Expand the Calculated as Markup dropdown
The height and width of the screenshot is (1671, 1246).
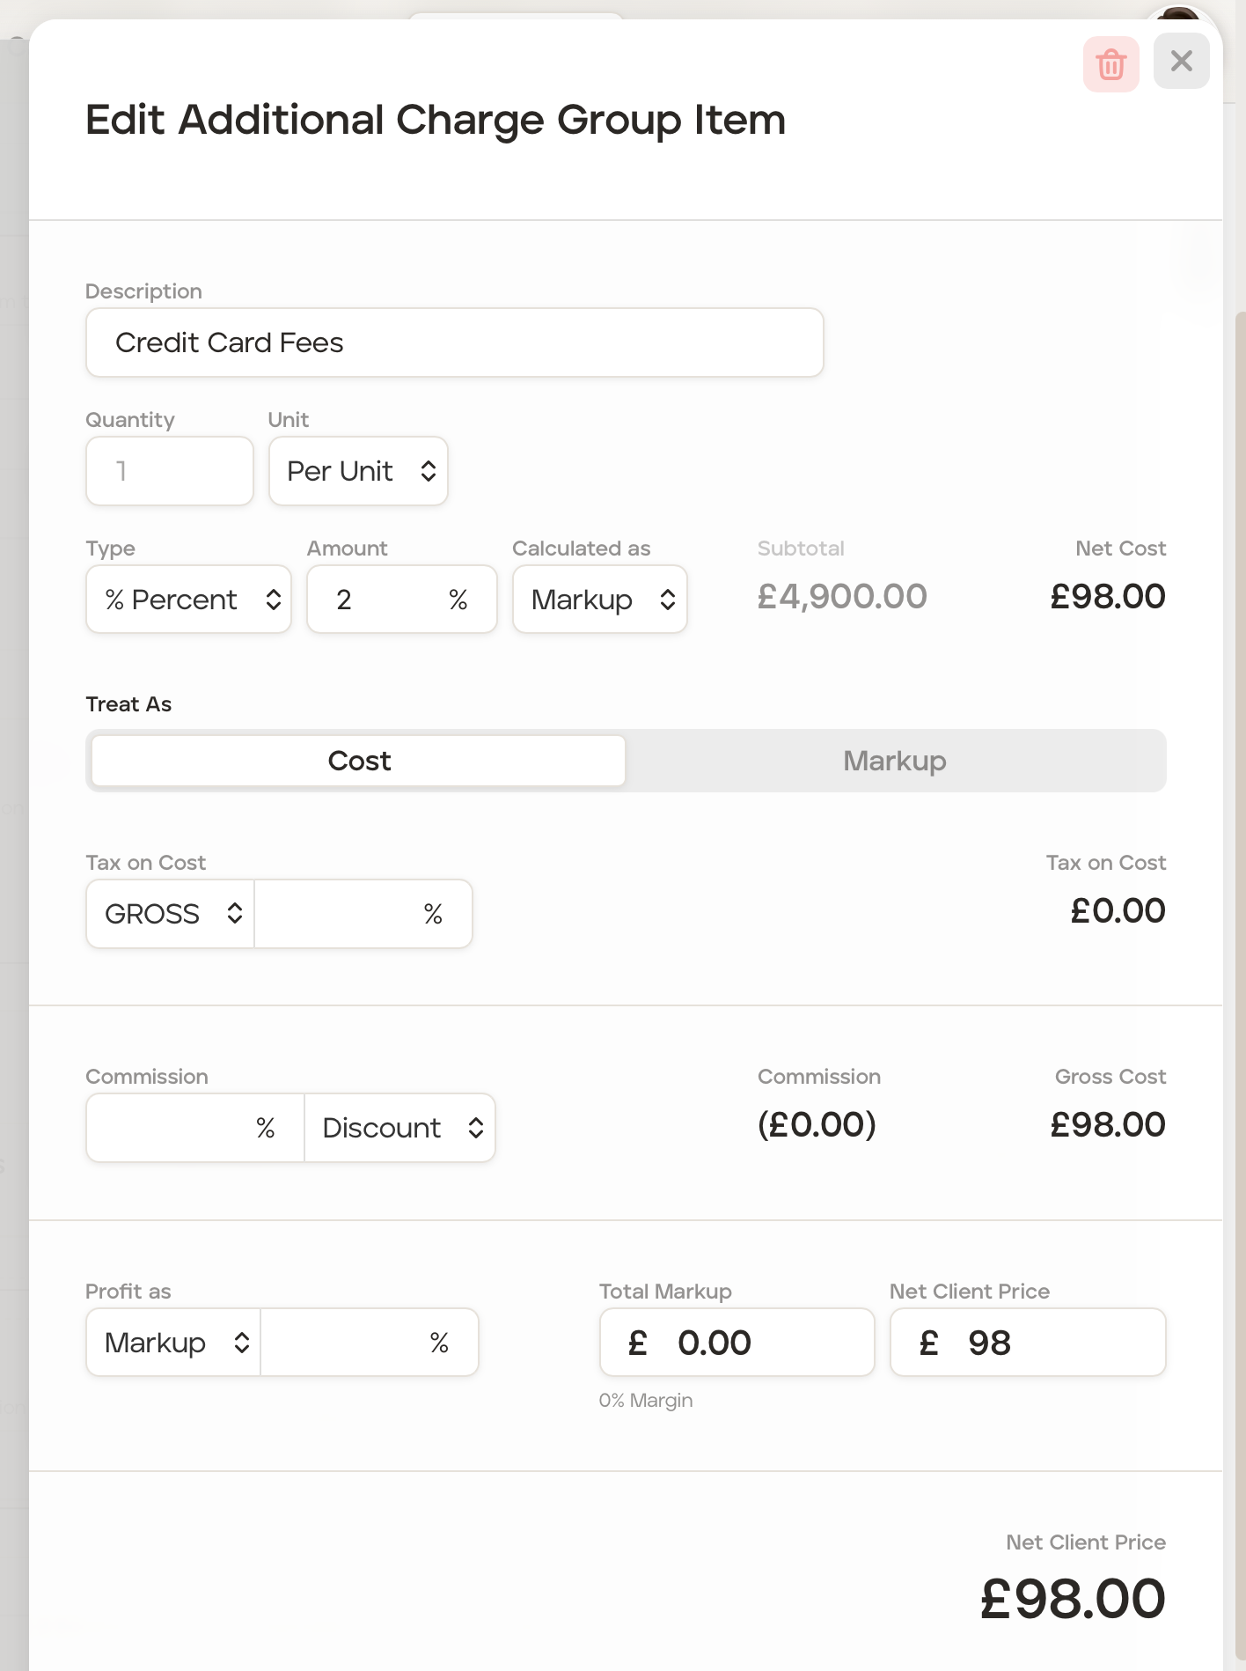(x=599, y=600)
